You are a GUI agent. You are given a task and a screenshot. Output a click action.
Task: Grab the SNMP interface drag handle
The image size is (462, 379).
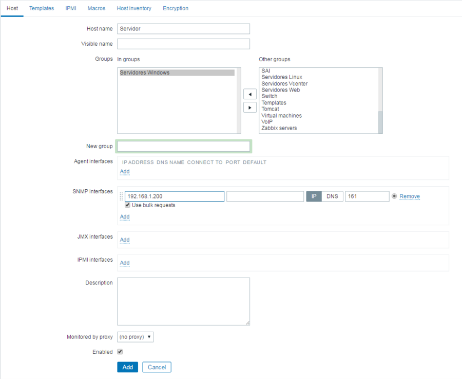point(122,196)
